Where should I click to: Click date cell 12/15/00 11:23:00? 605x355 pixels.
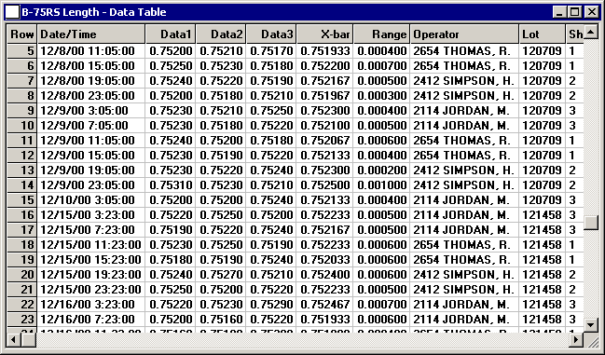click(x=91, y=245)
